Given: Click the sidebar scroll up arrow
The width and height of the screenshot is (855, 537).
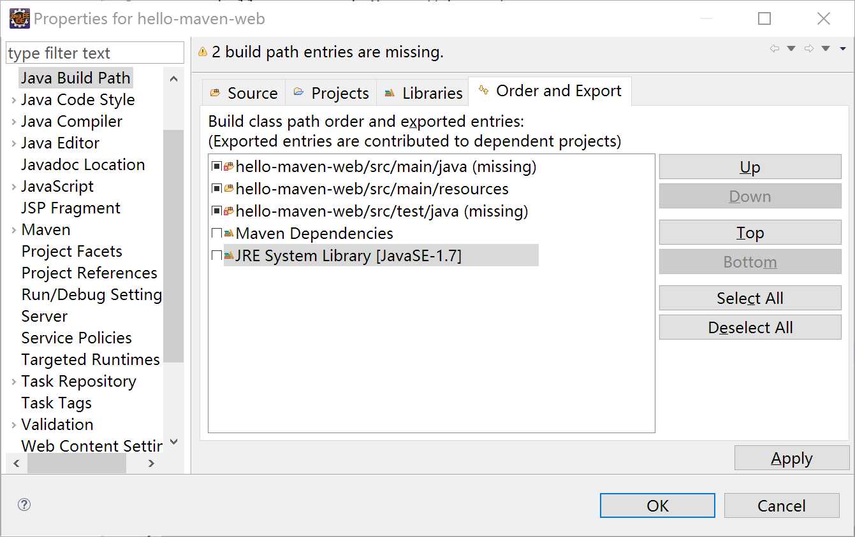Looking at the screenshot, I should 173,78.
